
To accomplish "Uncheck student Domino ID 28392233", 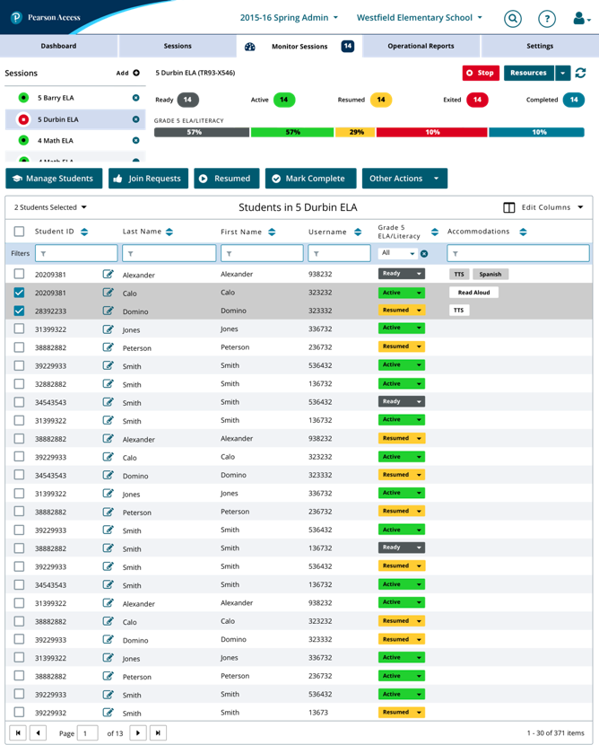I will pos(19,311).
